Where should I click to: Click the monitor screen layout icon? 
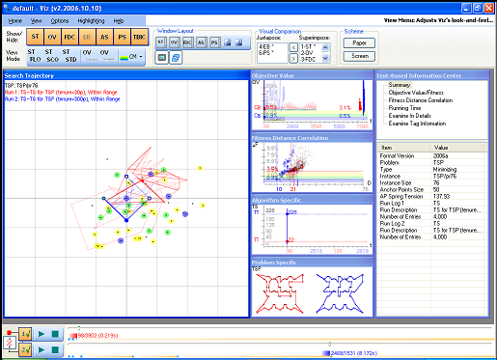(162, 58)
